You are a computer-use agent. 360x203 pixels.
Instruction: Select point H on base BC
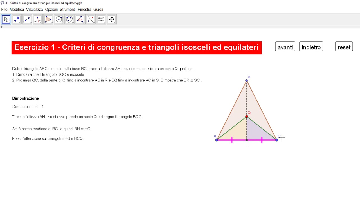[247, 140]
